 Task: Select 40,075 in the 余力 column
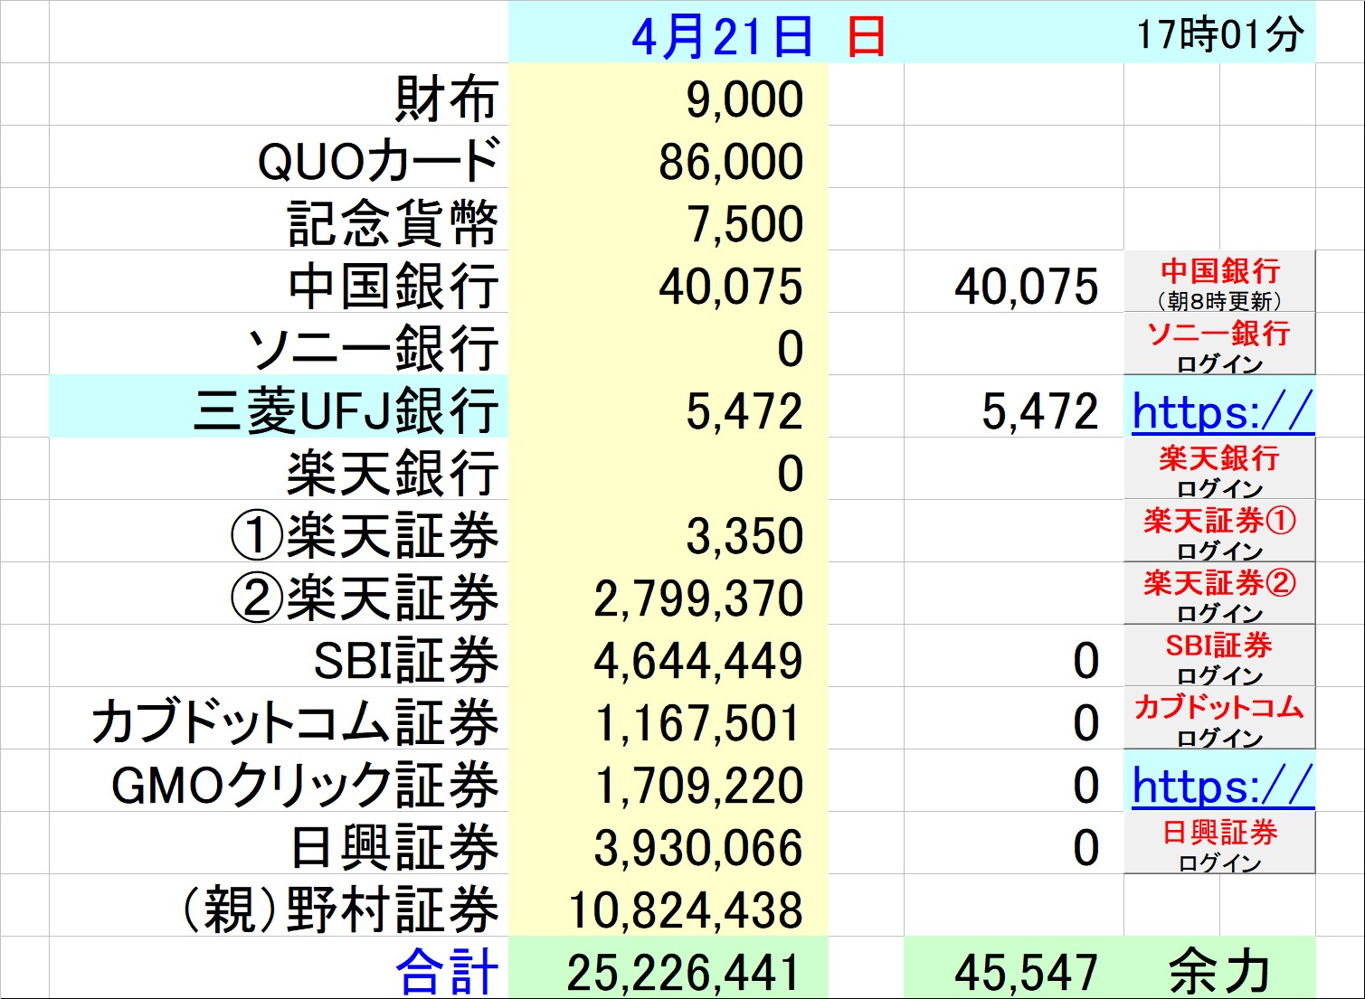(1014, 281)
